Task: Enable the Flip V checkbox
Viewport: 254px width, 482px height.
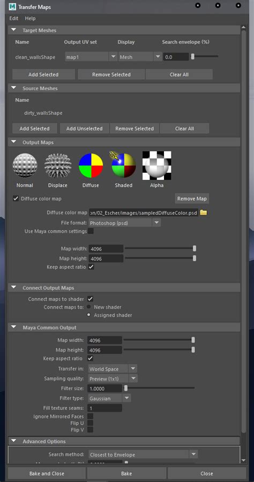Action: click(90, 430)
